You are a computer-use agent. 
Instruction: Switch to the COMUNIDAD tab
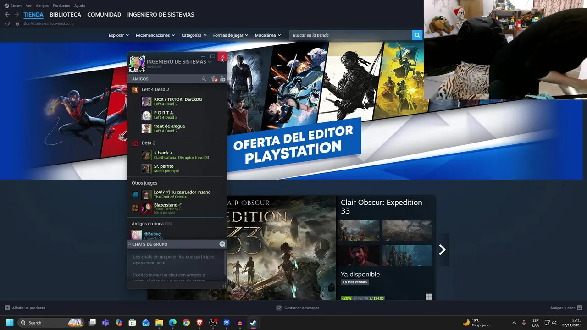click(x=104, y=15)
